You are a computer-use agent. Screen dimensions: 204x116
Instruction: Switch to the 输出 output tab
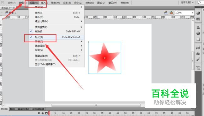pos(12,109)
